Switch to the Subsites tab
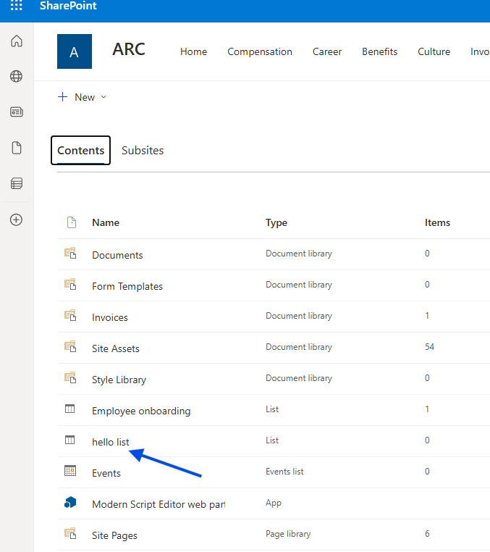The height and width of the screenshot is (552, 490). (x=143, y=151)
